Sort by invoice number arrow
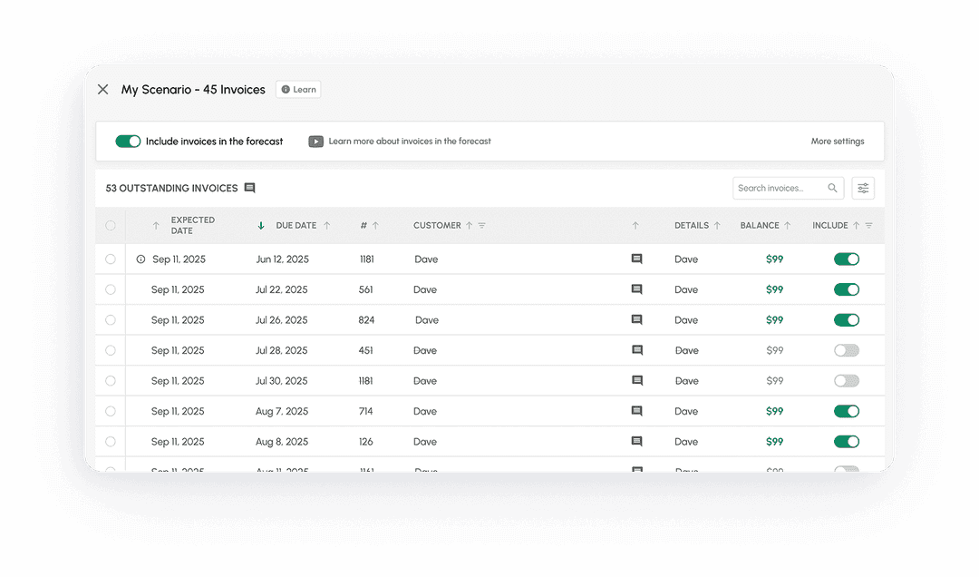Viewport: 979px width, 577px height. (x=375, y=226)
